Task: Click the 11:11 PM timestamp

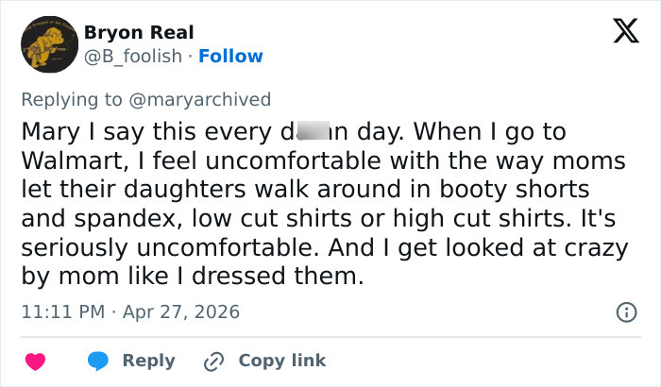Action: coord(59,311)
